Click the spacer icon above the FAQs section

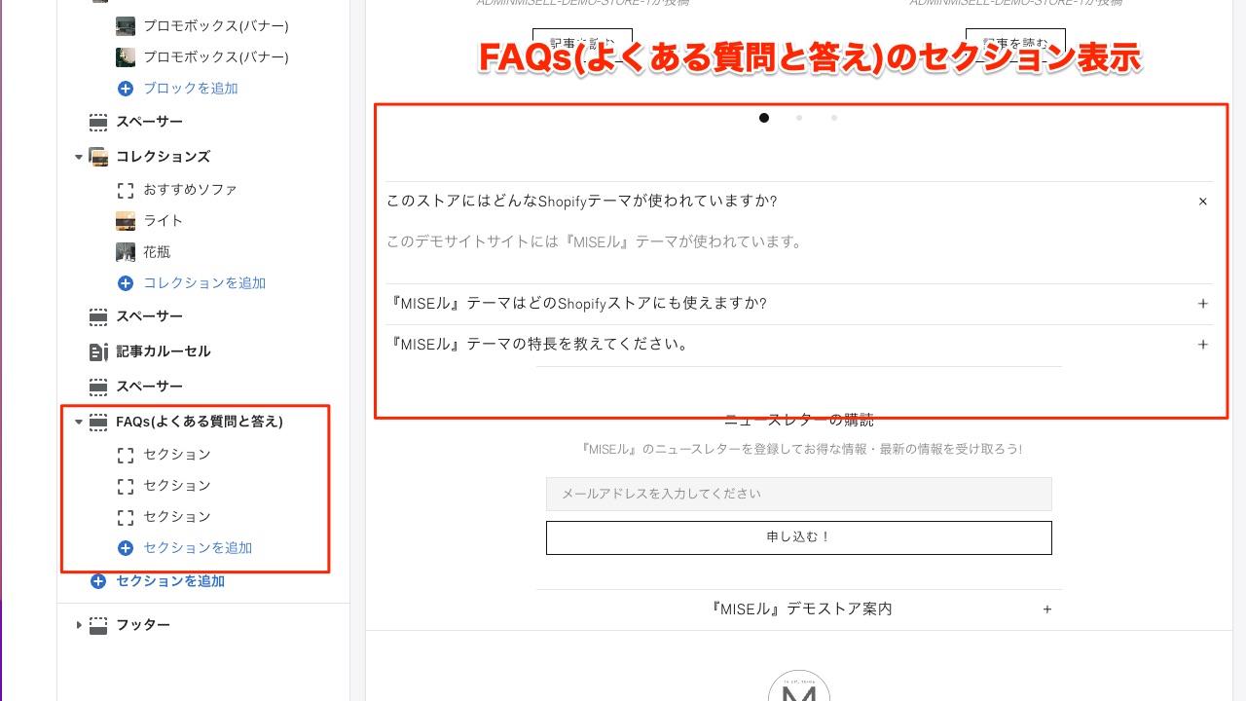click(98, 387)
